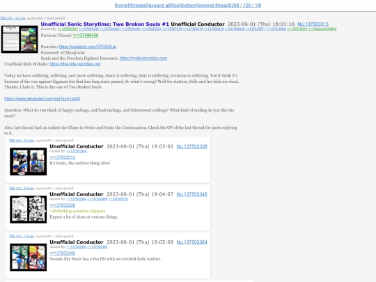Enlarge the opening post's comic page thumbnail
Viewport: 376px width, 282px height.
pyautogui.click(x=19, y=39)
